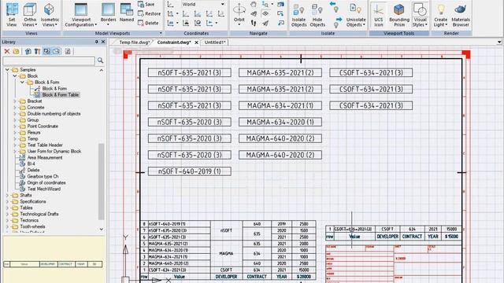Image resolution: width=504 pixels, height=283 pixels.
Task: Click the Viewport Tools panel title
Action: tap(398, 33)
